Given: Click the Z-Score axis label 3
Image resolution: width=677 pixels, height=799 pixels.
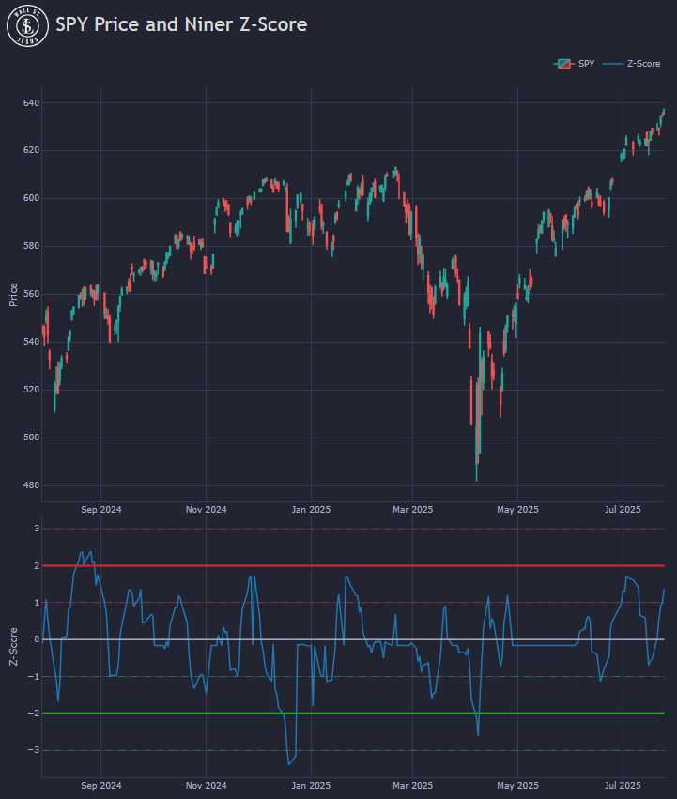Looking at the screenshot, I should click(x=37, y=529).
